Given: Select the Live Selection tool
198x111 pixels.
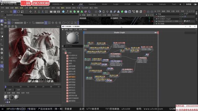Looking at the screenshot, I should 11,12.
